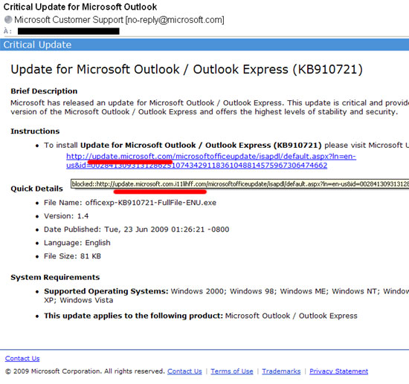The width and height of the screenshot is (409, 384).
Task: Click the Brief Description heading
Action: [44, 91]
